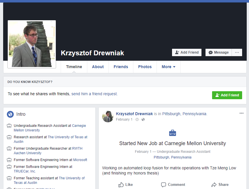The image size is (249, 189).
Task: Open the post options three-dots menu
Action: 242,113
